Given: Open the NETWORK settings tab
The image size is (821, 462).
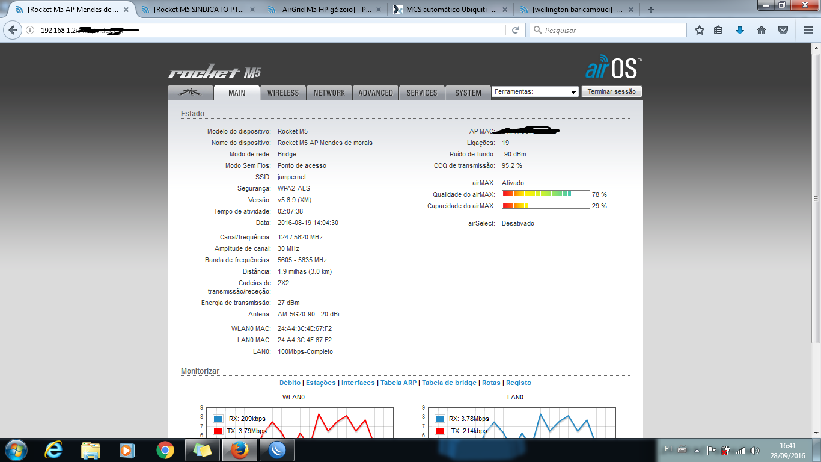Looking at the screenshot, I should point(329,93).
